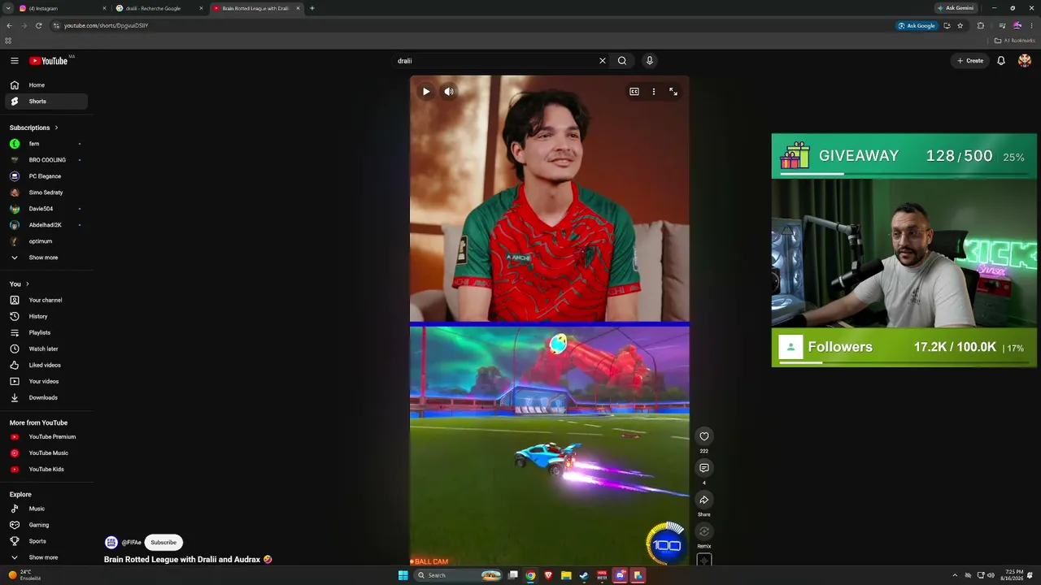Subscribe to the @FIFAe channel
The width and height of the screenshot is (1041, 585).
[x=163, y=543]
